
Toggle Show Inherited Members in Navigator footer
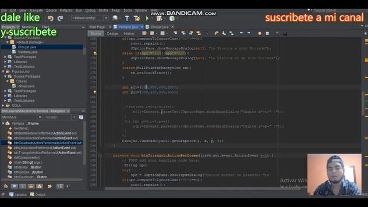pyautogui.click(x=6, y=186)
